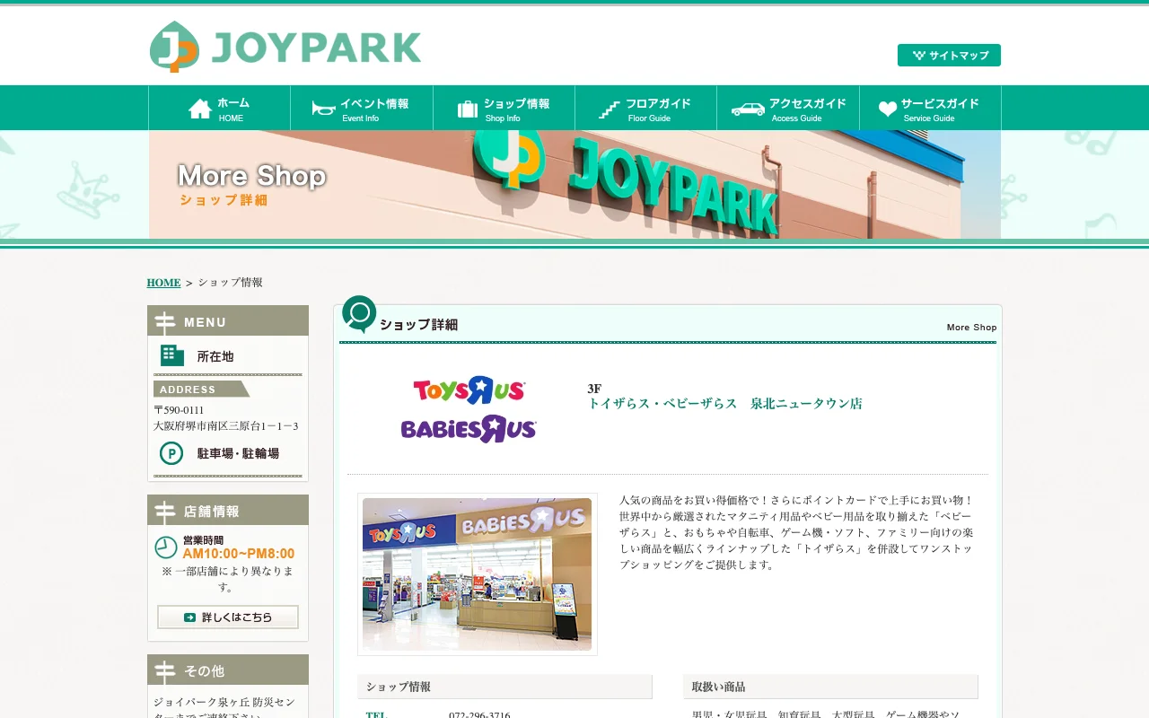
Task: Click the 3F floor label
Action: 594,389
